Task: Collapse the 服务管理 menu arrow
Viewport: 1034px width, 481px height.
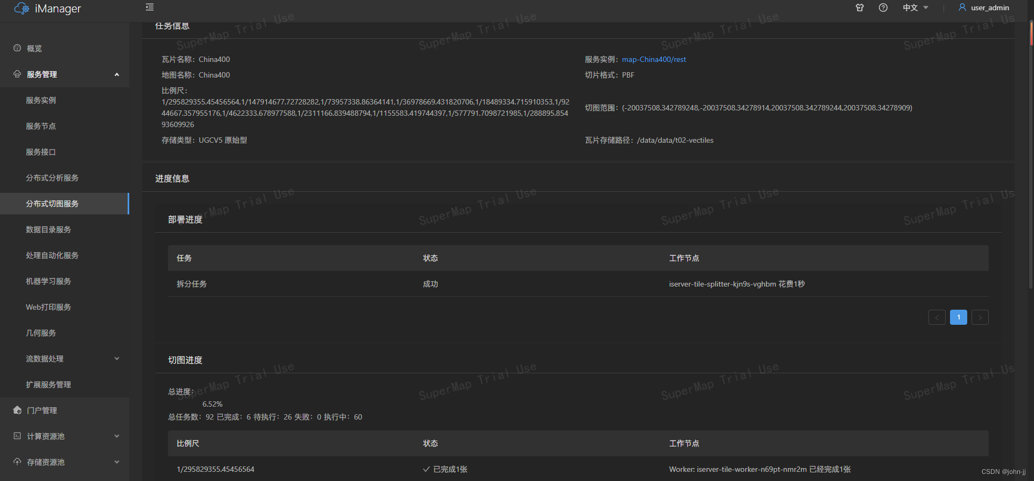Action: pos(117,74)
